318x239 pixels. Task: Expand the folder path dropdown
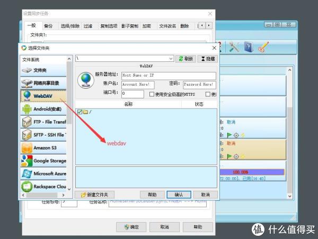tap(171, 59)
